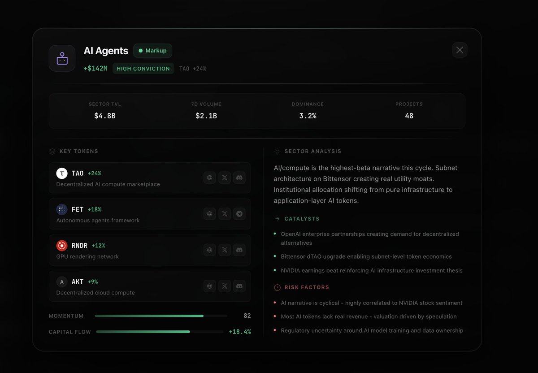Select the AKT token row

point(150,286)
